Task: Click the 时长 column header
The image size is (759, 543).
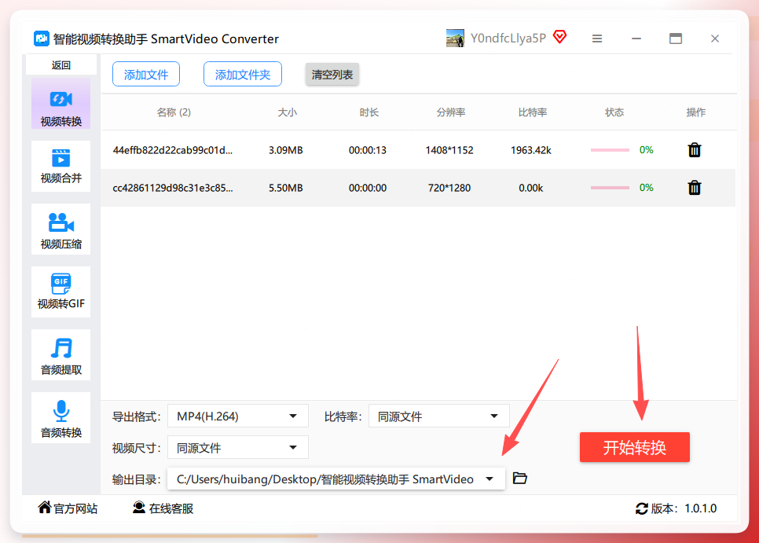Action: [368, 112]
